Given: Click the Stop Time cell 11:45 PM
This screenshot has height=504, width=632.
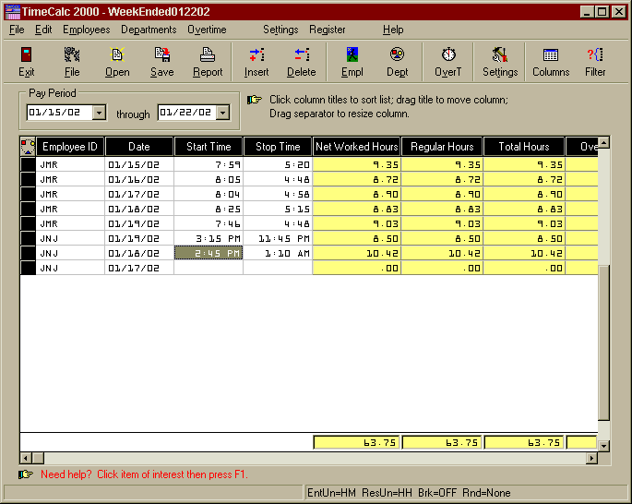Looking at the screenshot, I should click(x=278, y=238).
